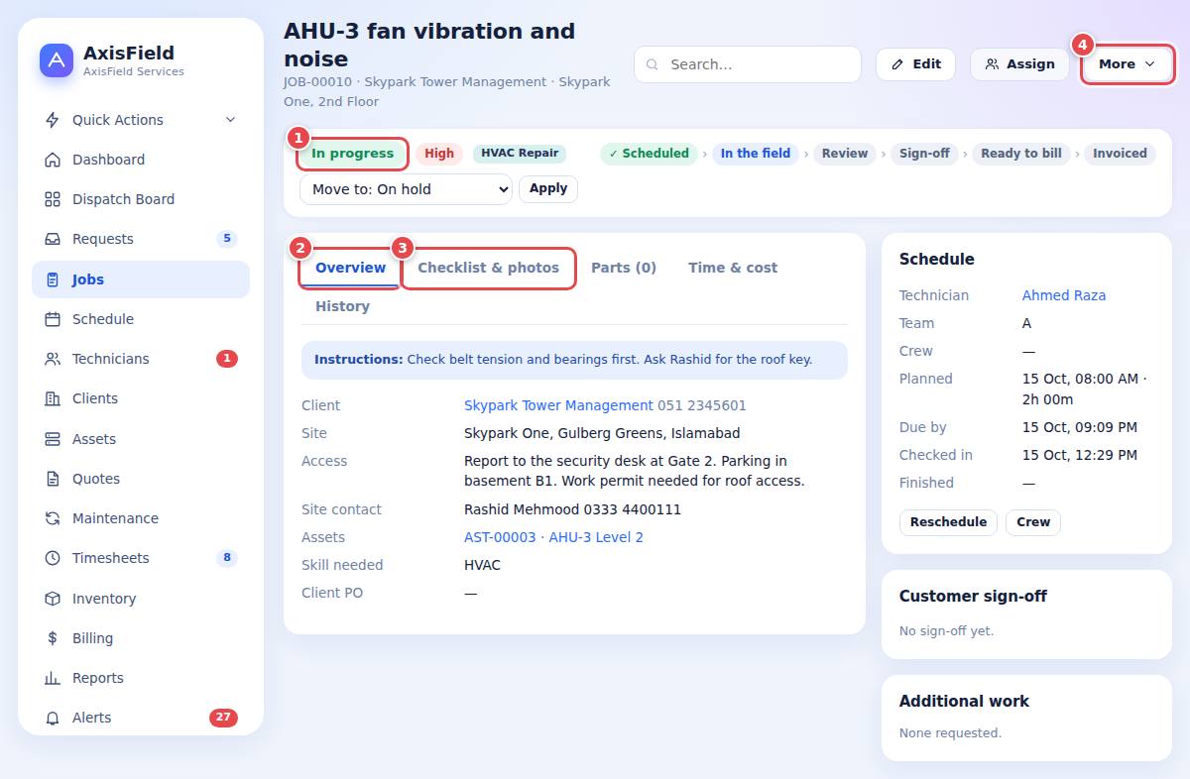Click the Schedule calendar icon
The width and height of the screenshot is (1190, 779).
pos(53,319)
